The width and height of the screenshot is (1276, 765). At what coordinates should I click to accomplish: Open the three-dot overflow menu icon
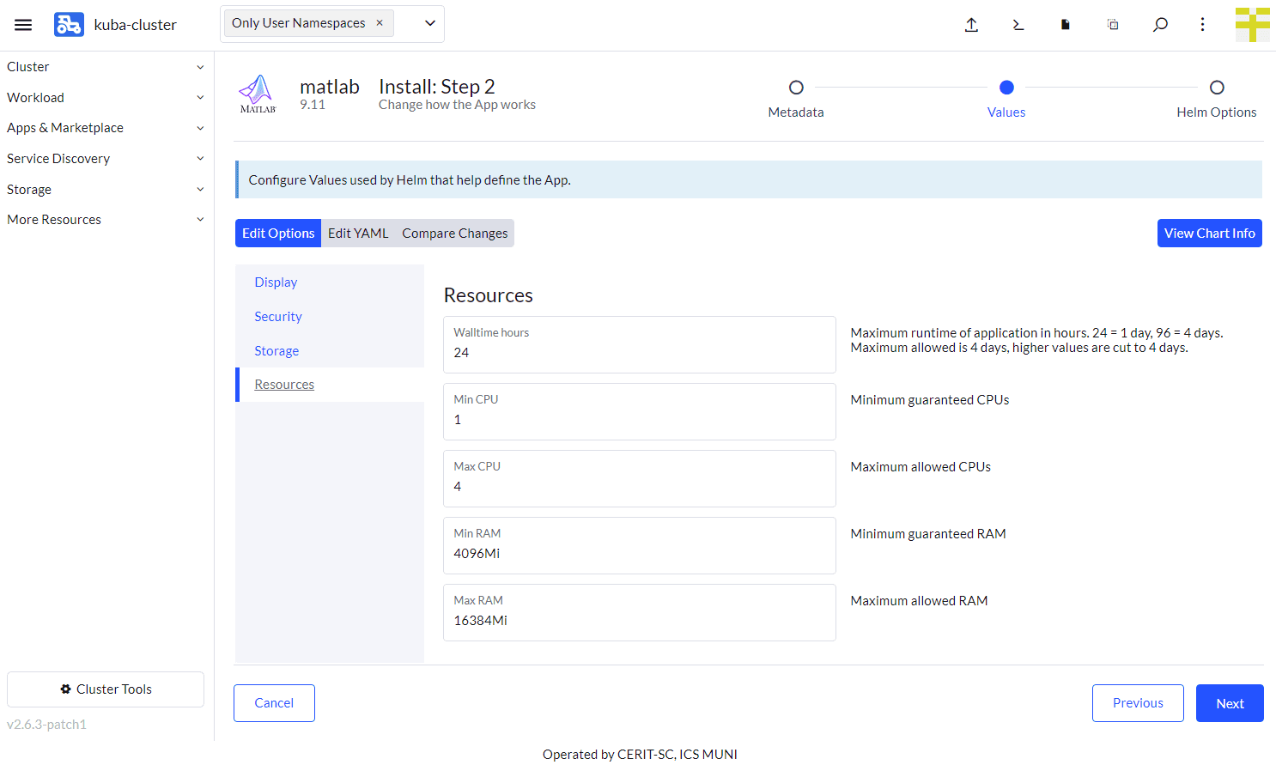click(1202, 24)
